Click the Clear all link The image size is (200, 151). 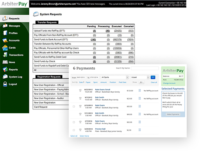click(154, 83)
